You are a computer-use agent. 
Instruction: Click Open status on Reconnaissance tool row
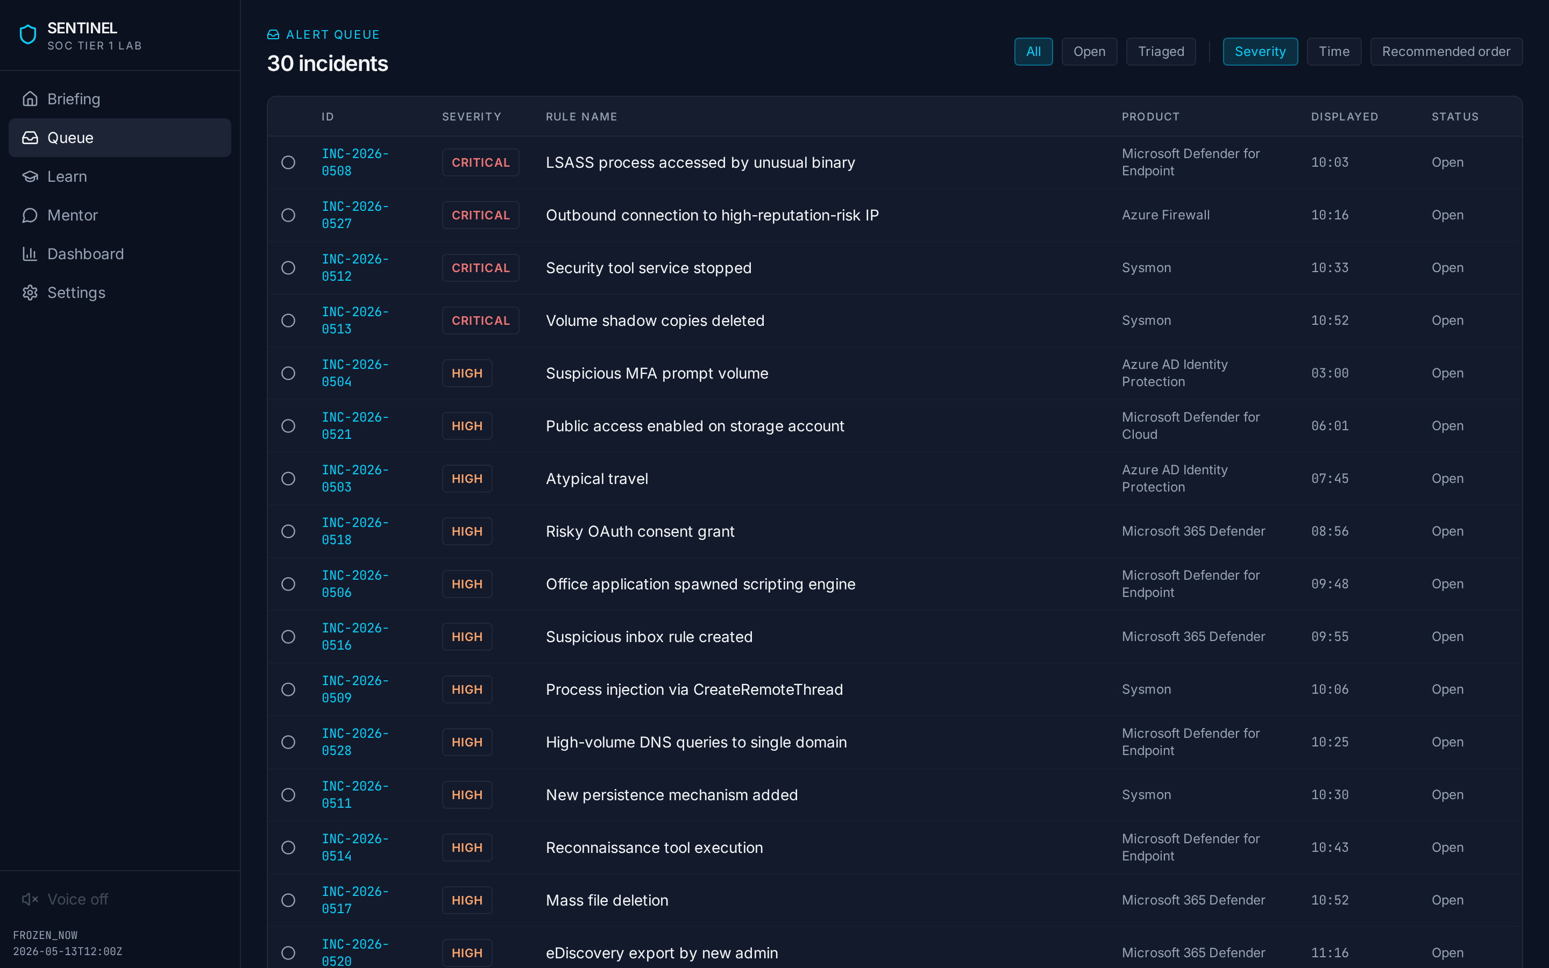1447,848
